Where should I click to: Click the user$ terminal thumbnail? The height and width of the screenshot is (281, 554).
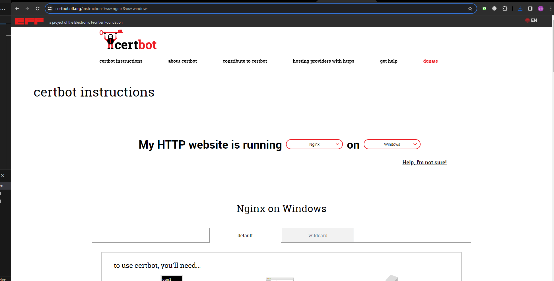[x=172, y=278]
